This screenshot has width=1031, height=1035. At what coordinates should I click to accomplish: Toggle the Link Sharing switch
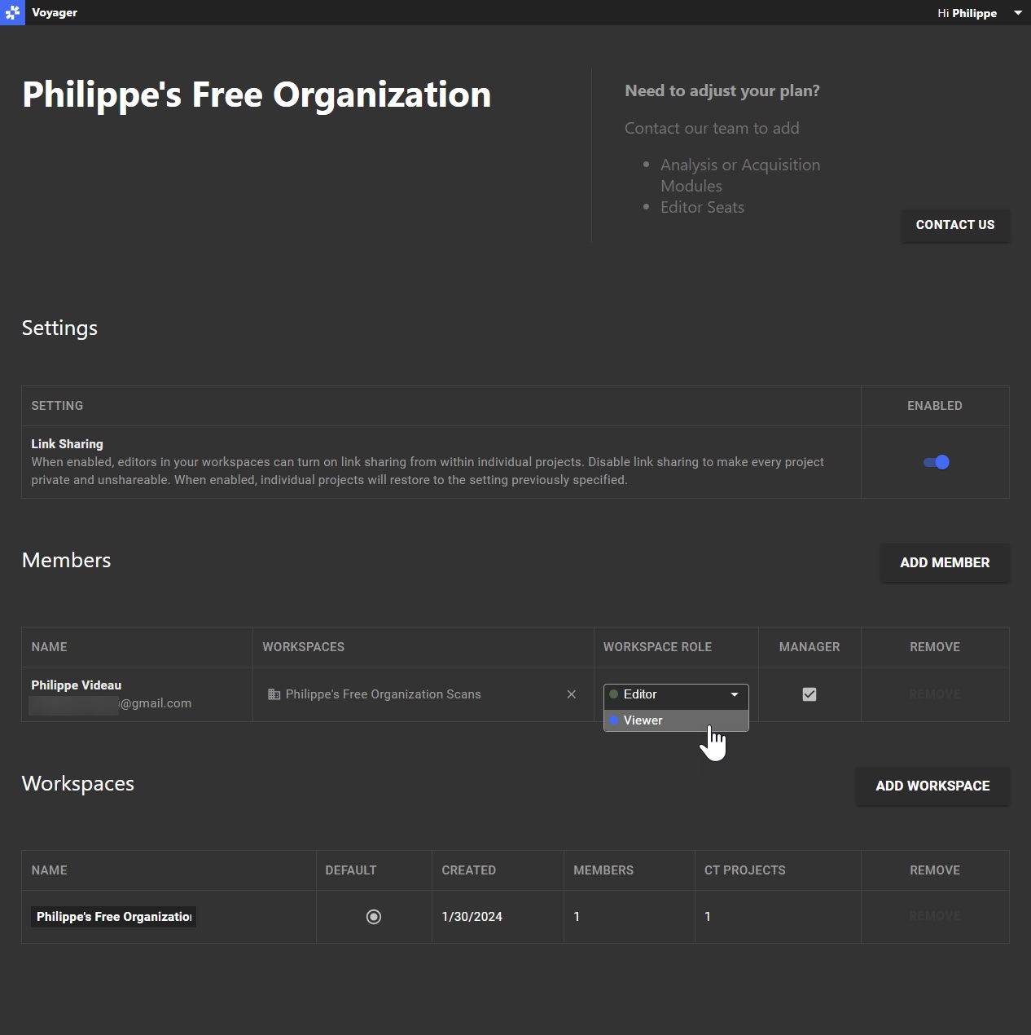(936, 462)
